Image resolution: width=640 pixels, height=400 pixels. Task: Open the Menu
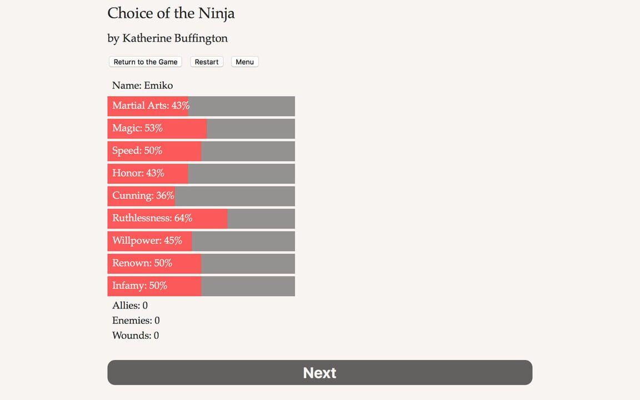coord(244,62)
